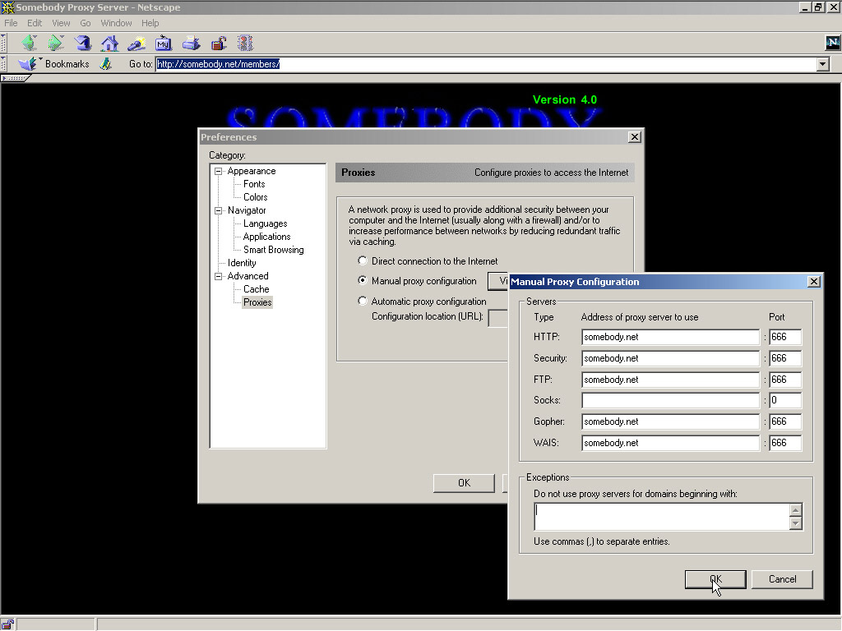Screen dimensions: 842x631
Task: Click the status bar padlock icon
Action: point(7,624)
